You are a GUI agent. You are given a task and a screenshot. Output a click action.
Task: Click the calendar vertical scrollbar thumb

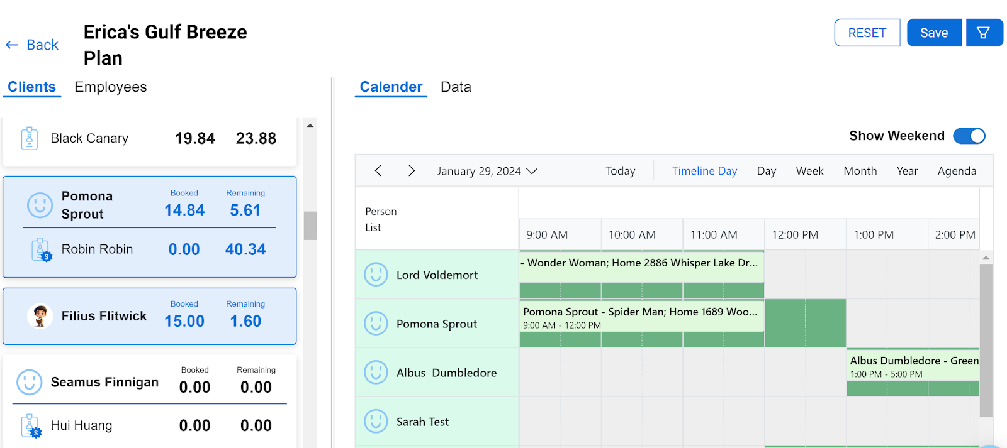point(986,340)
